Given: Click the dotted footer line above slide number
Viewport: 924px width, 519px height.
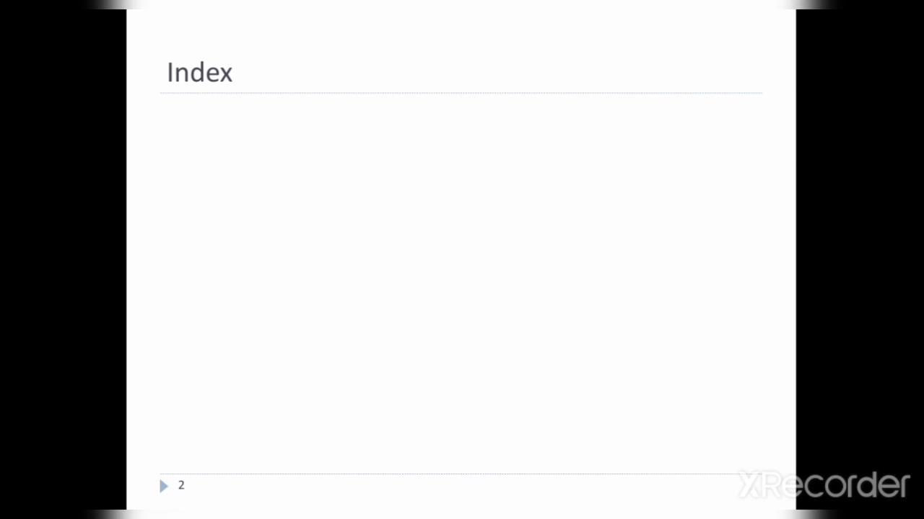Looking at the screenshot, I should pos(461,474).
